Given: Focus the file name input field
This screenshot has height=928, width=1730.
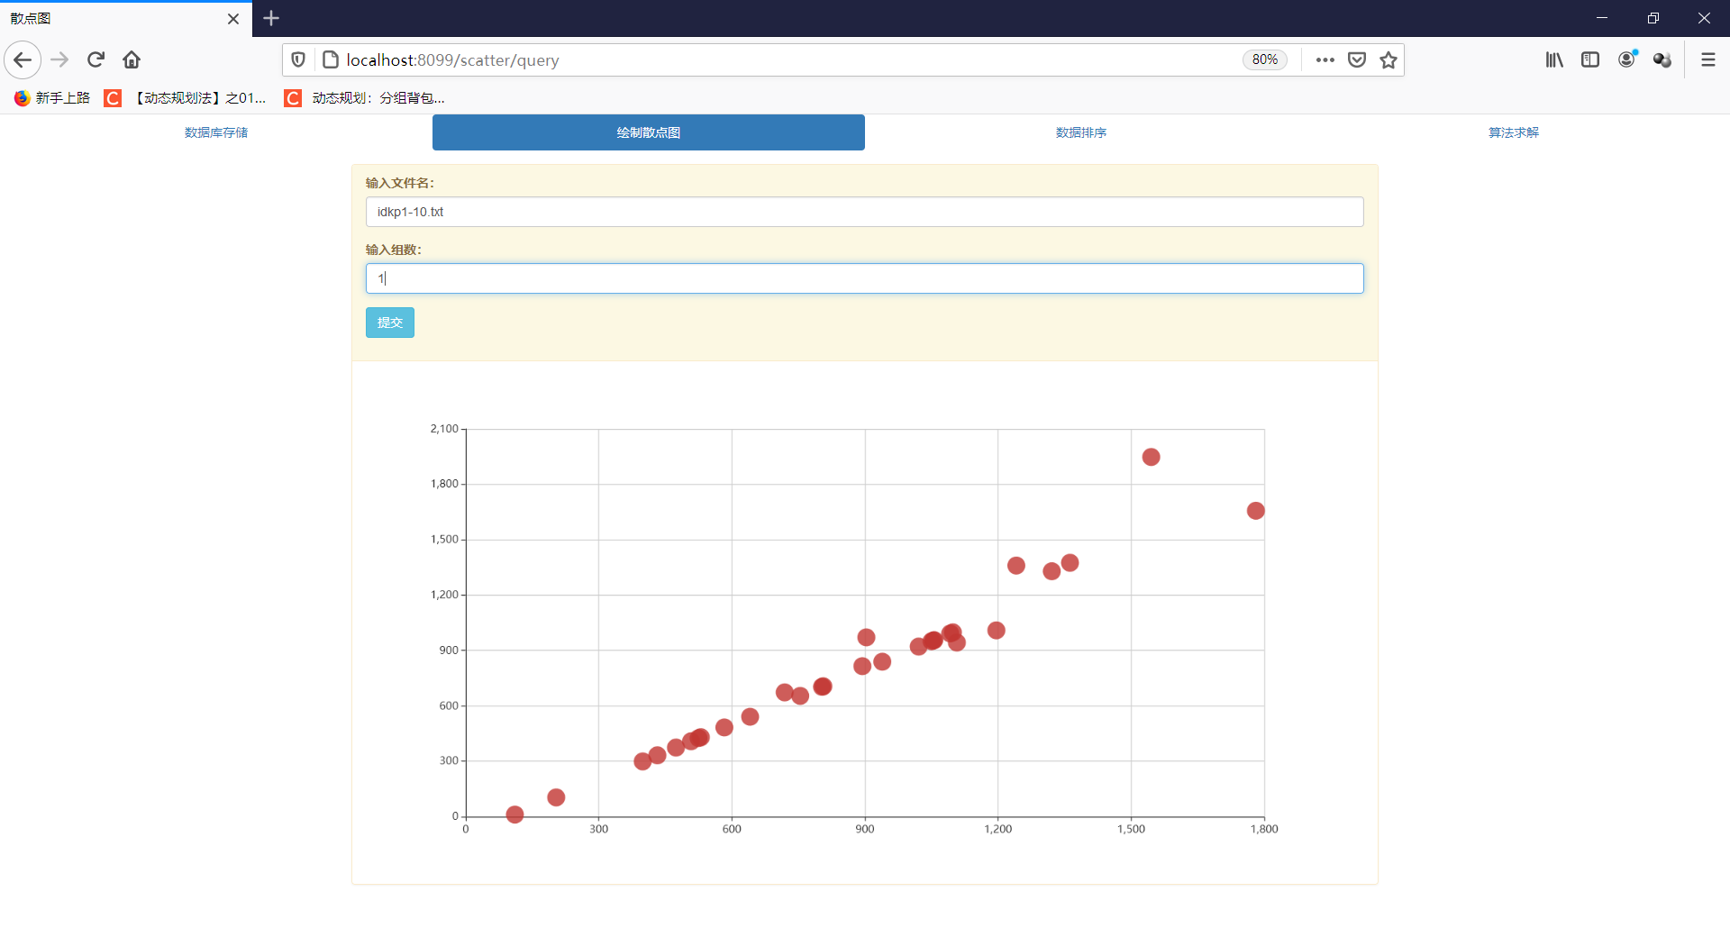Looking at the screenshot, I should click(x=865, y=212).
